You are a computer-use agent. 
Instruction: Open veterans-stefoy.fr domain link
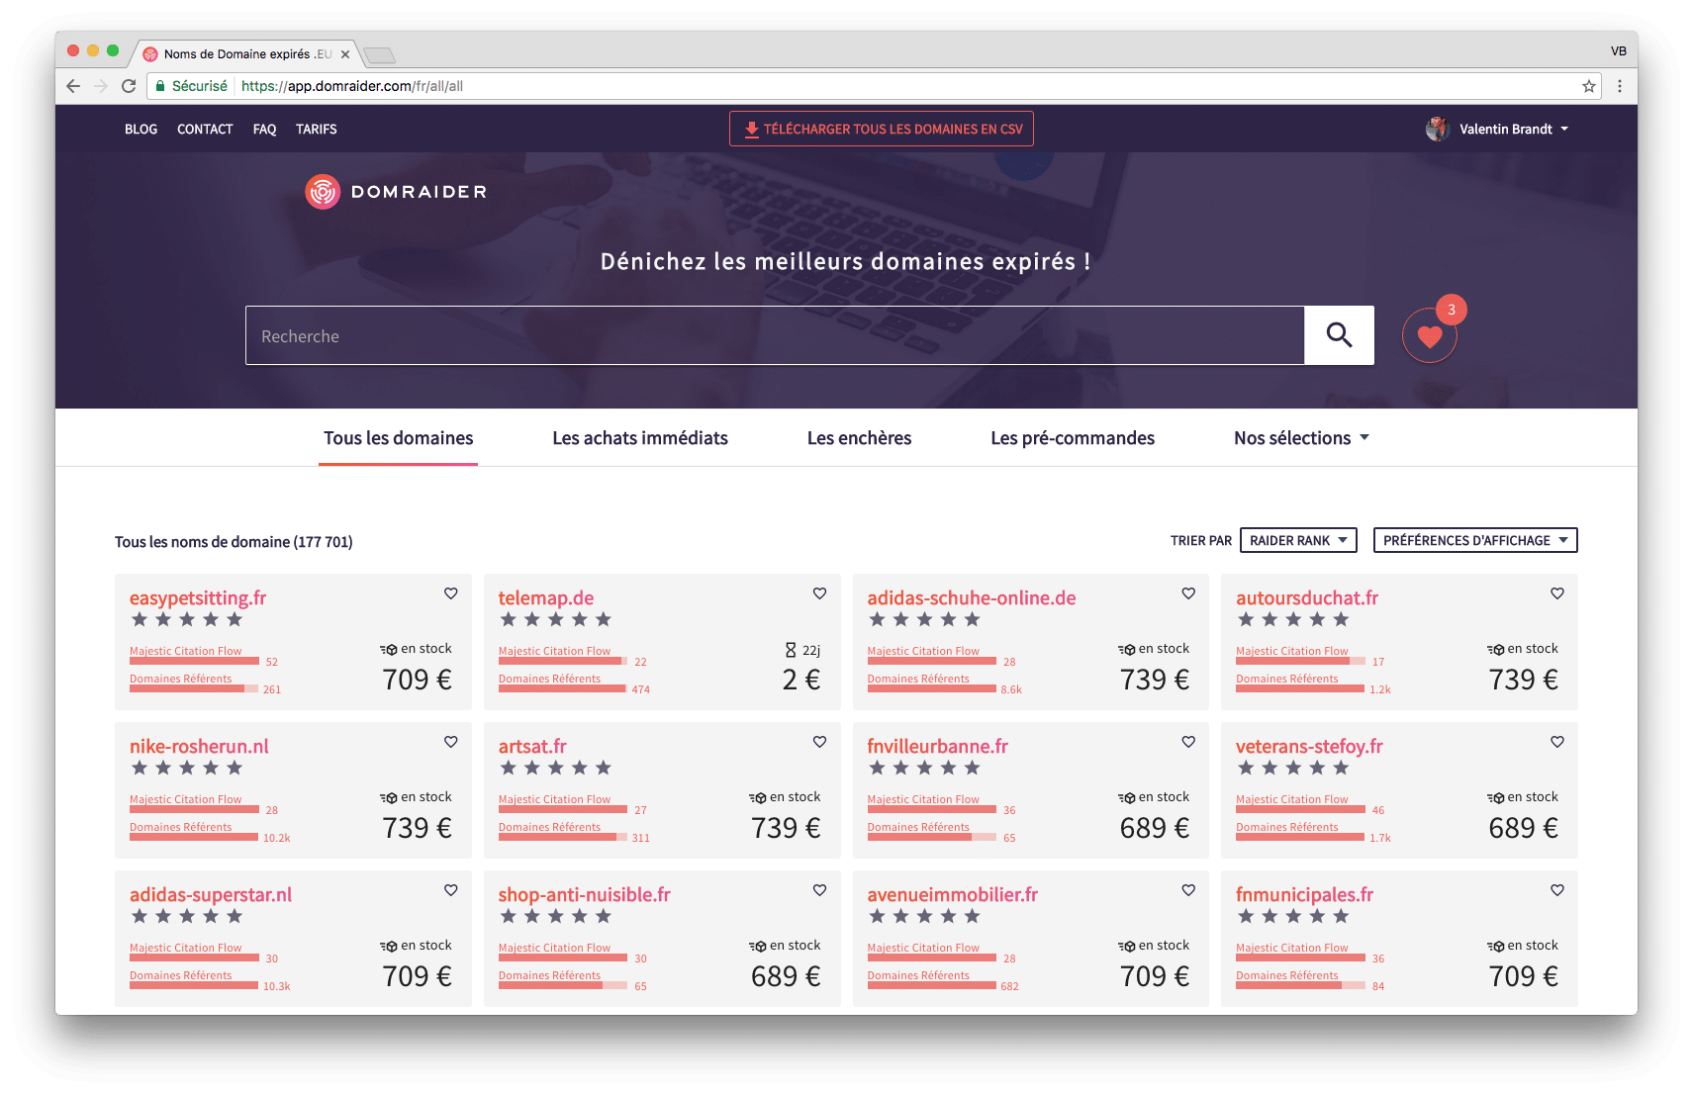pyautogui.click(x=1309, y=746)
